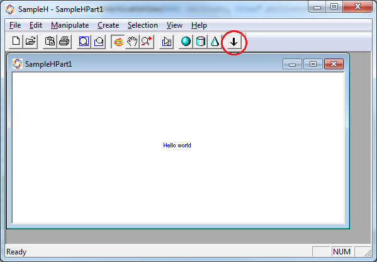The image size is (377, 262).
Task: Click the New document toolbar icon
Action: pos(16,42)
